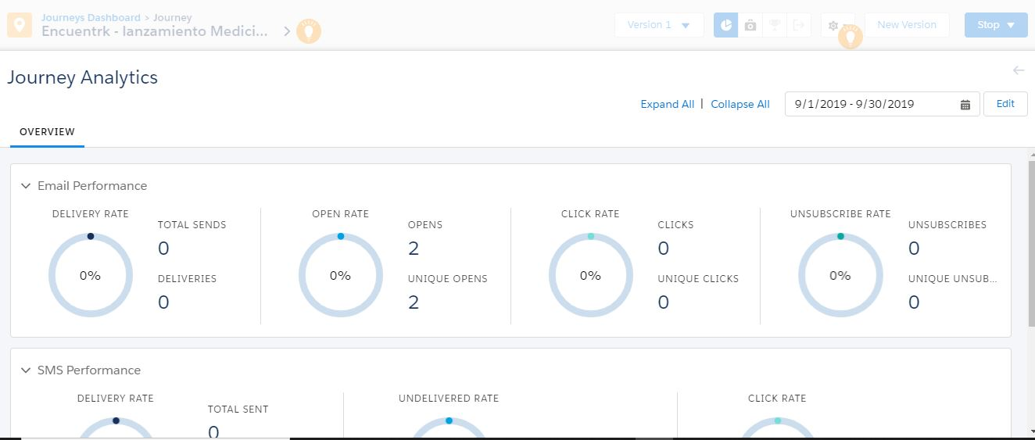Click the Collapse All link
The image size is (1035, 440).
pos(740,104)
